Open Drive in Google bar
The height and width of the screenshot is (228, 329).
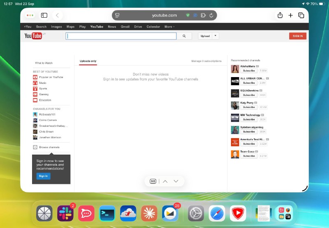click(138, 27)
